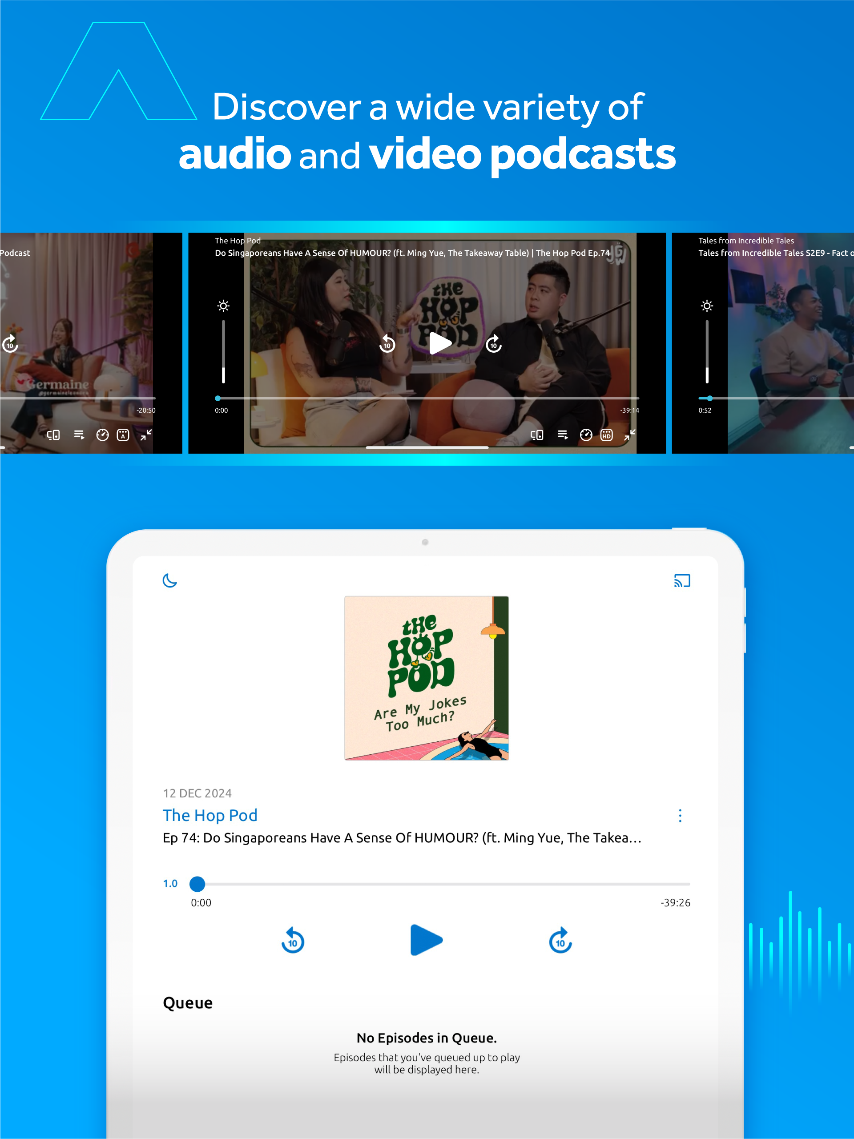
Task: Switch device icon in left video
Action: point(53,435)
